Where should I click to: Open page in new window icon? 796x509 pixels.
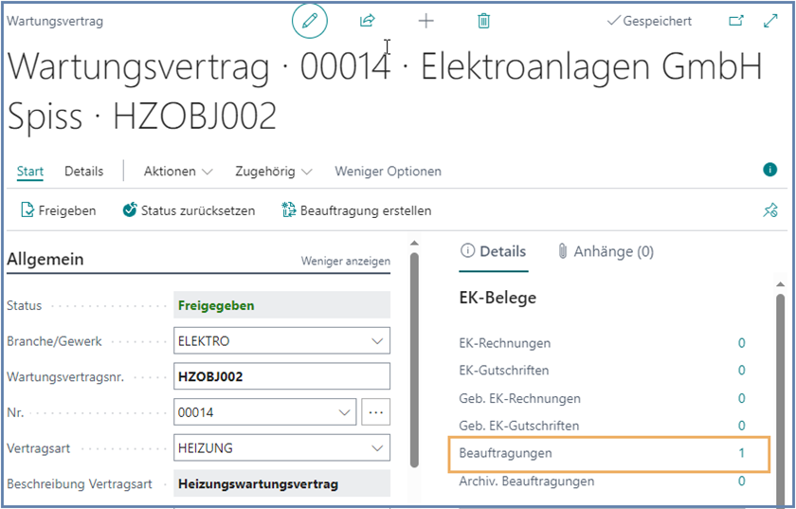(736, 21)
